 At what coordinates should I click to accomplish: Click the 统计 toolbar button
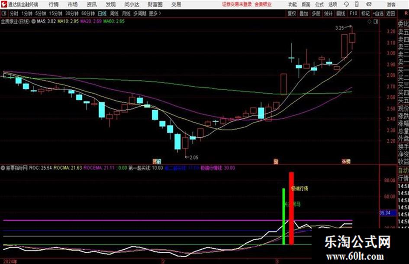point(328,13)
